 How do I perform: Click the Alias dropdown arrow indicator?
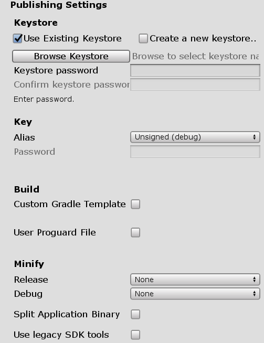click(254, 137)
